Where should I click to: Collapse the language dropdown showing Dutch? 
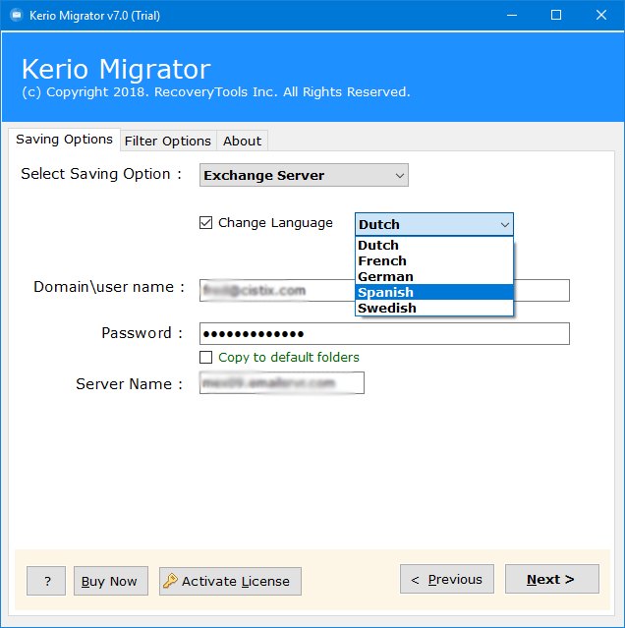point(434,224)
